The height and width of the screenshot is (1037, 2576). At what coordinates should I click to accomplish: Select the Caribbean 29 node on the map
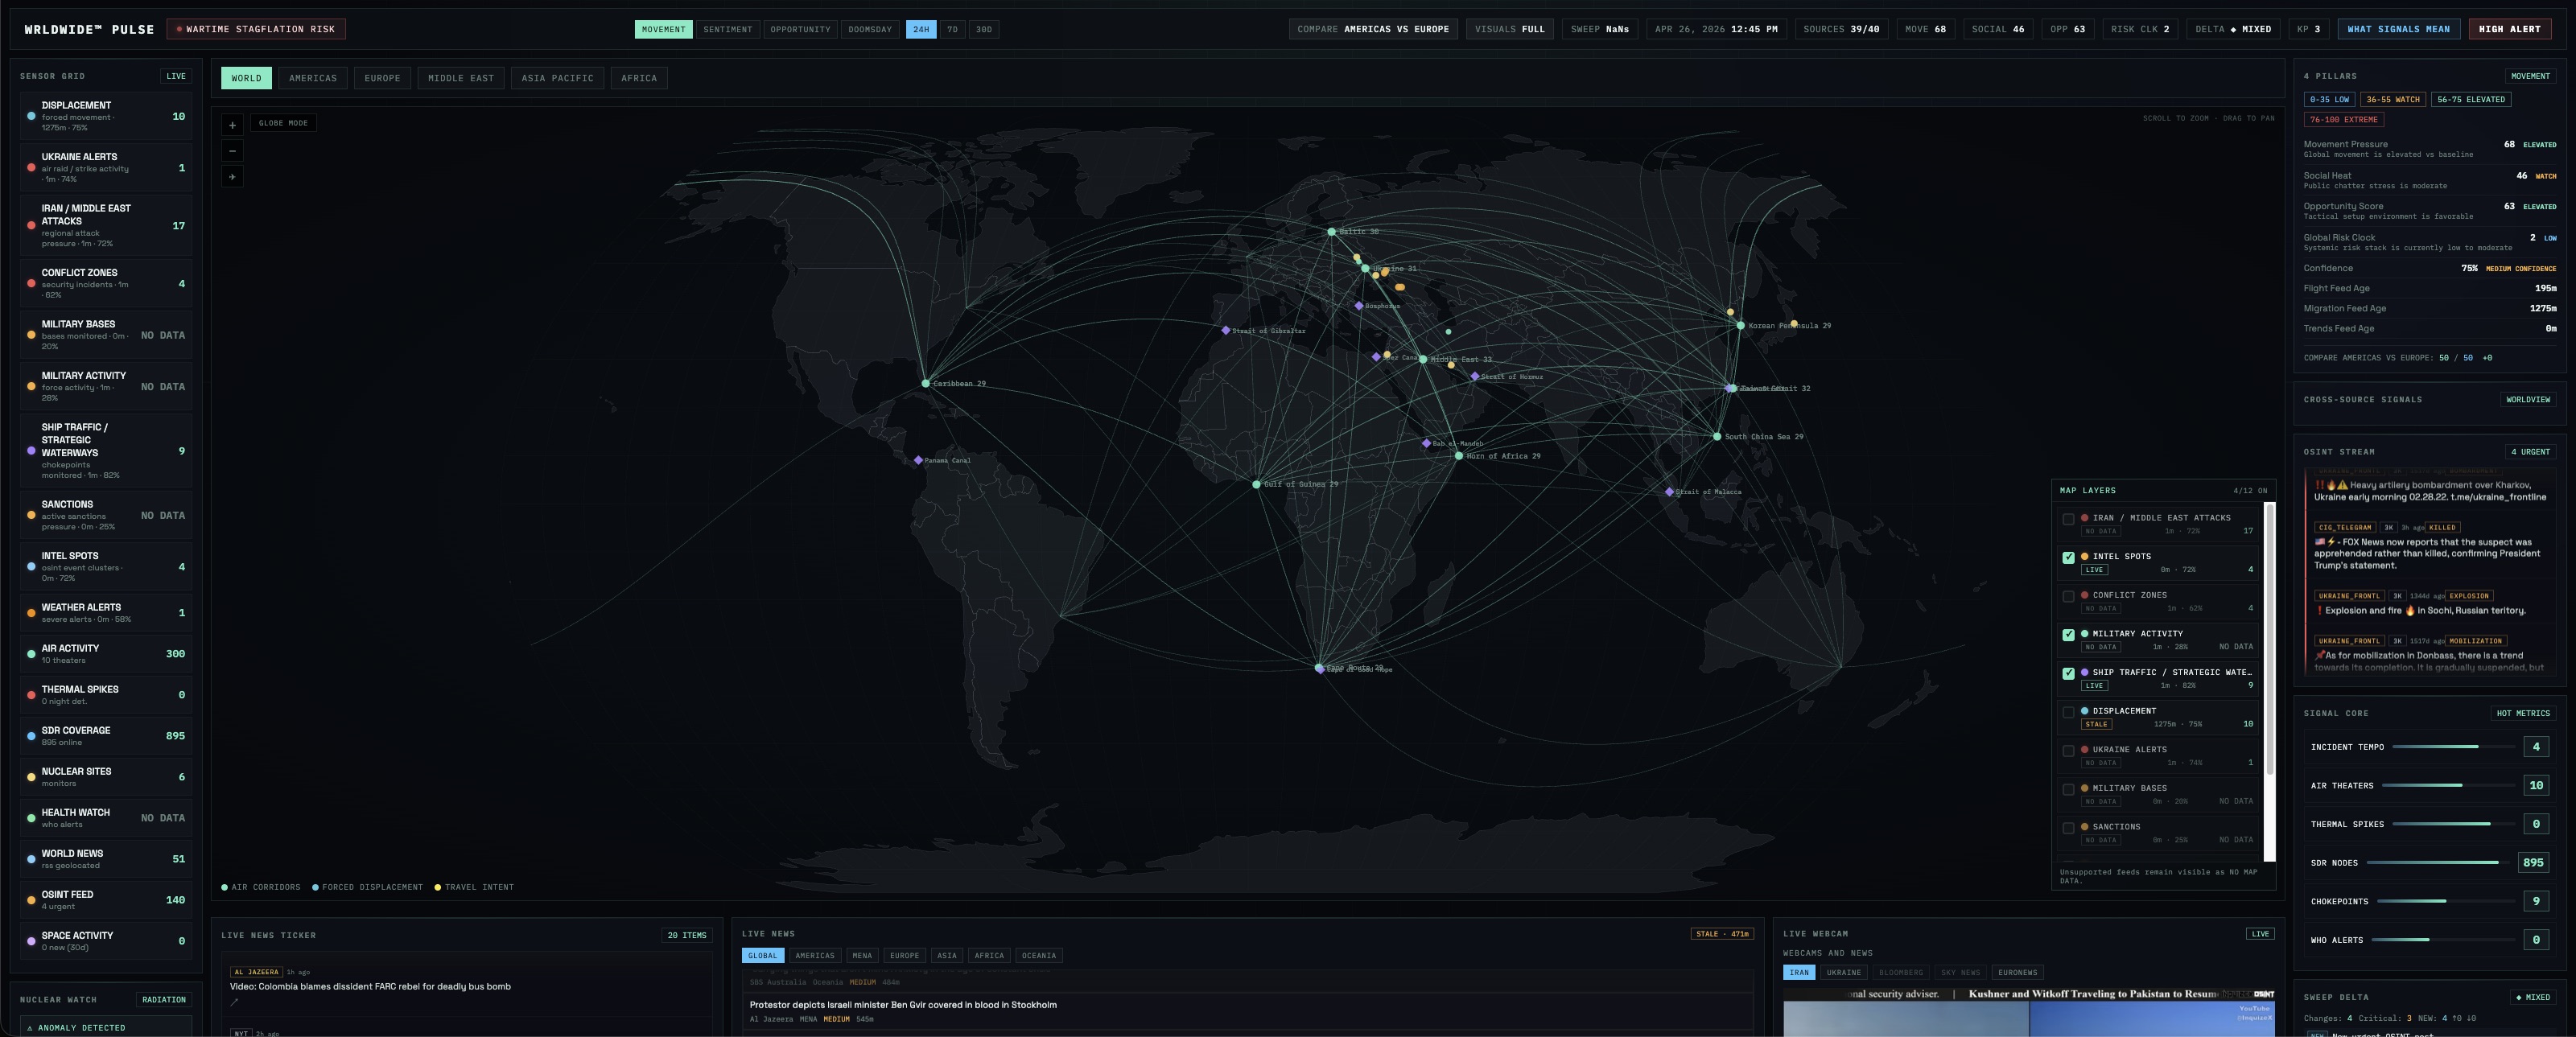(926, 383)
